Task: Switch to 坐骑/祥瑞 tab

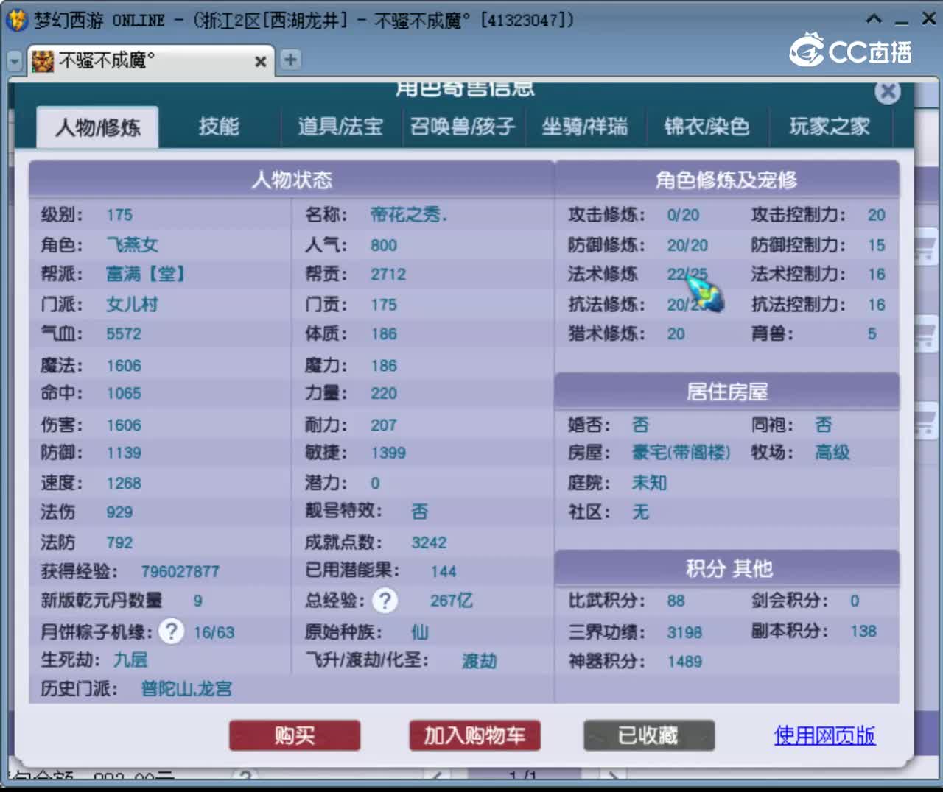Action: pos(585,127)
